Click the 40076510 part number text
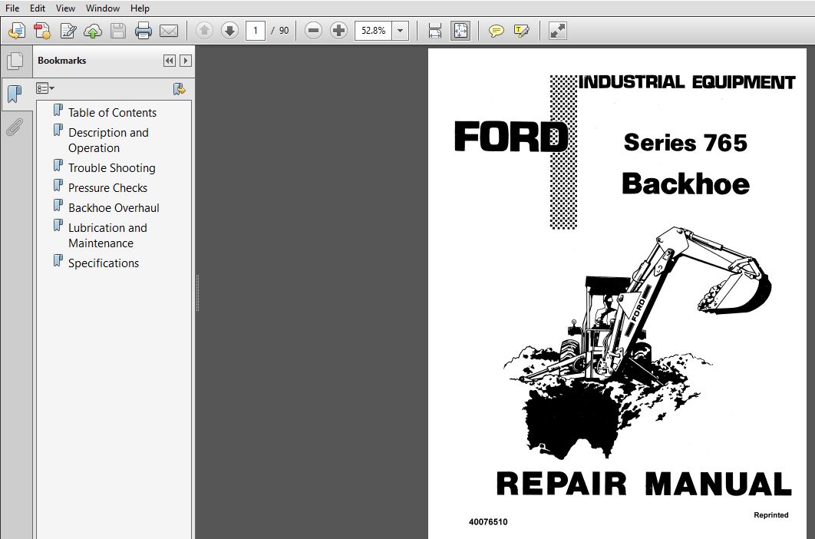815x539 pixels. tap(488, 522)
